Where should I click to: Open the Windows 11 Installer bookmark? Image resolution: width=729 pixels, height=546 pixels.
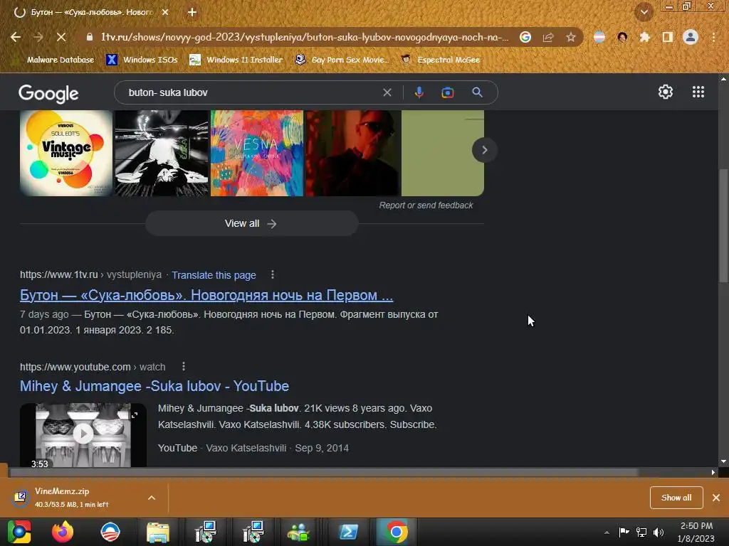(x=236, y=60)
